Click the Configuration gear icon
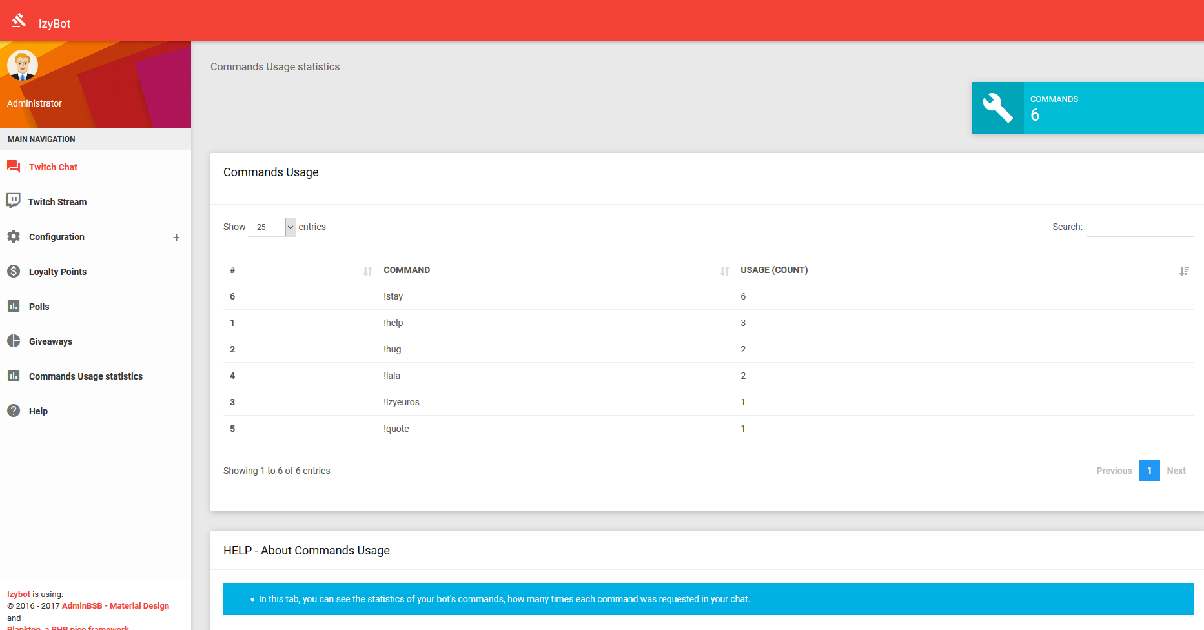 pos(14,236)
